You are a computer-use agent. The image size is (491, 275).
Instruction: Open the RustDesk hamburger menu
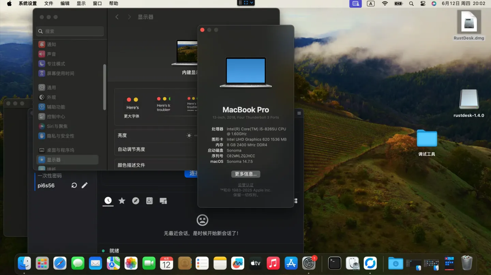[x=299, y=113]
